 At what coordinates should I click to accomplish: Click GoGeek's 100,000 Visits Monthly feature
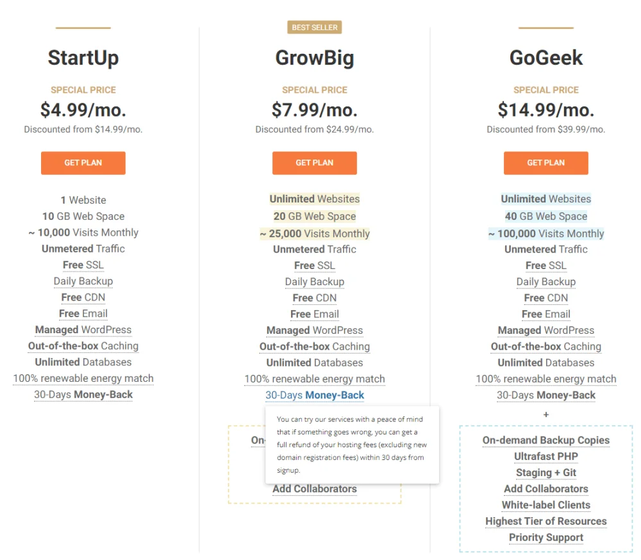546,234
